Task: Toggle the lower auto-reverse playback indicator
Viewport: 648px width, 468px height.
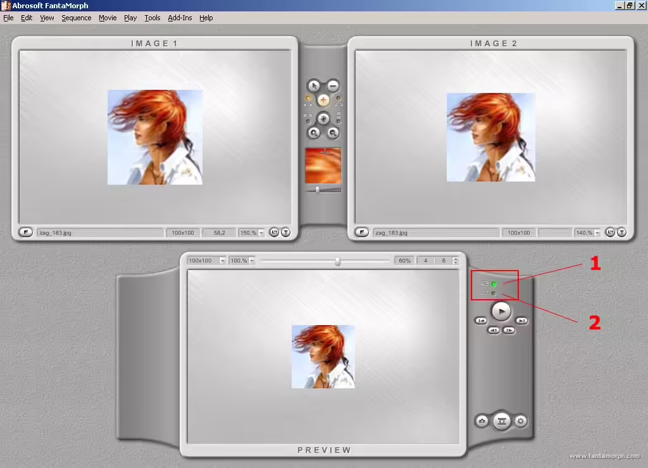Action: (494, 293)
